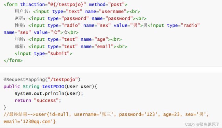Click the closing curly brace line
The width and height of the screenshot is (222, 128).
tap(5, 107)
